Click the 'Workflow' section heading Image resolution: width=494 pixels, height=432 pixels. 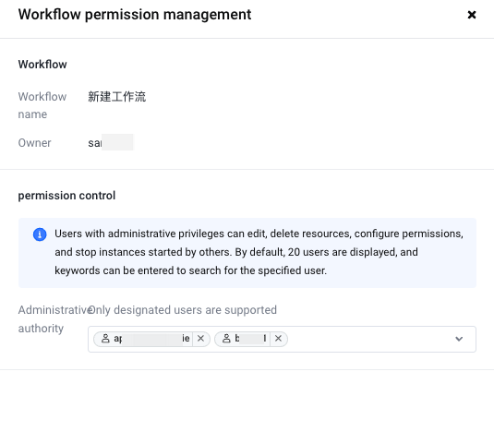tap(42, 65)
